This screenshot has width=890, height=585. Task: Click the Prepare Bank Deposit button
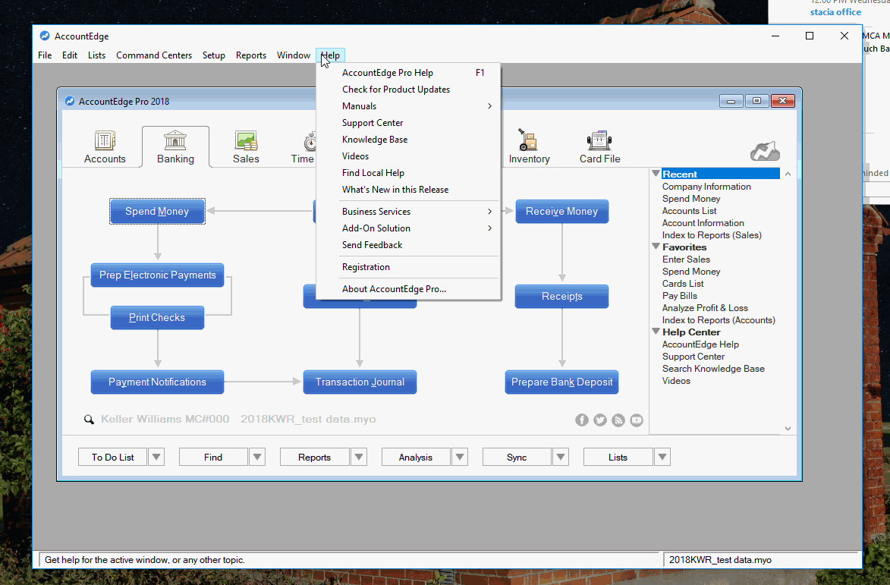click(561, 382)
